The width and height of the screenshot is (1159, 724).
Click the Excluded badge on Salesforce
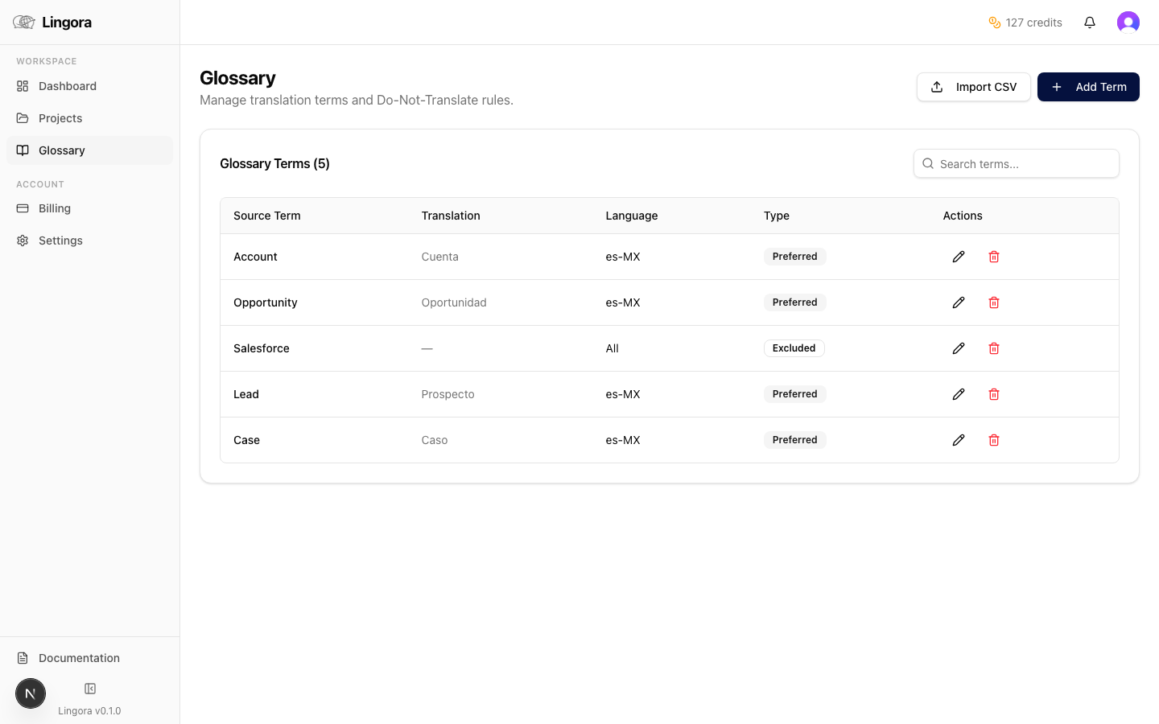tap(794, 348)
